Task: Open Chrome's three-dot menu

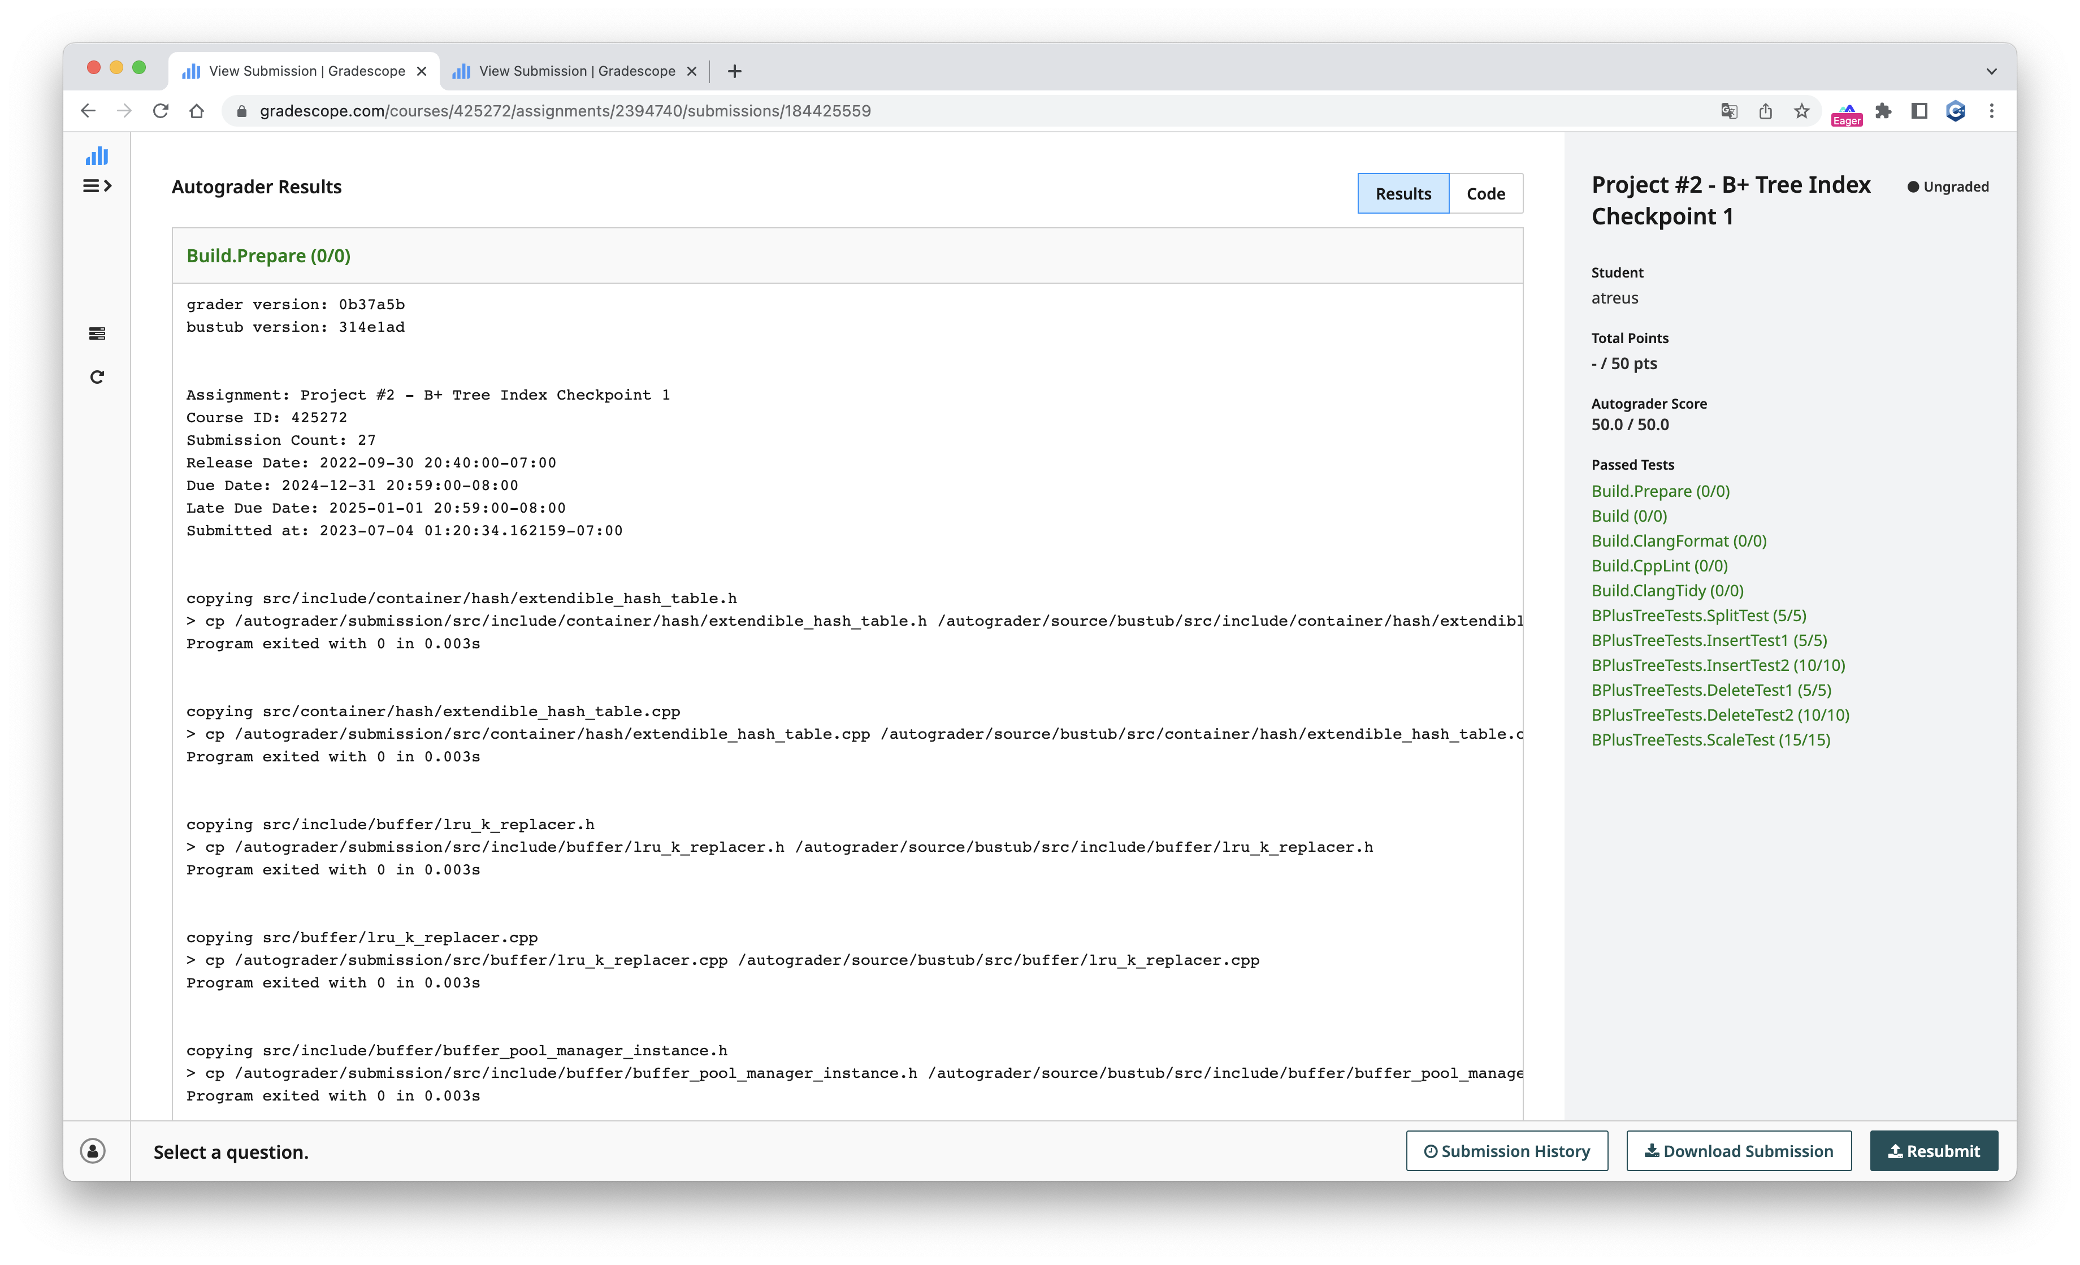Action: [x=1991, y=111]
